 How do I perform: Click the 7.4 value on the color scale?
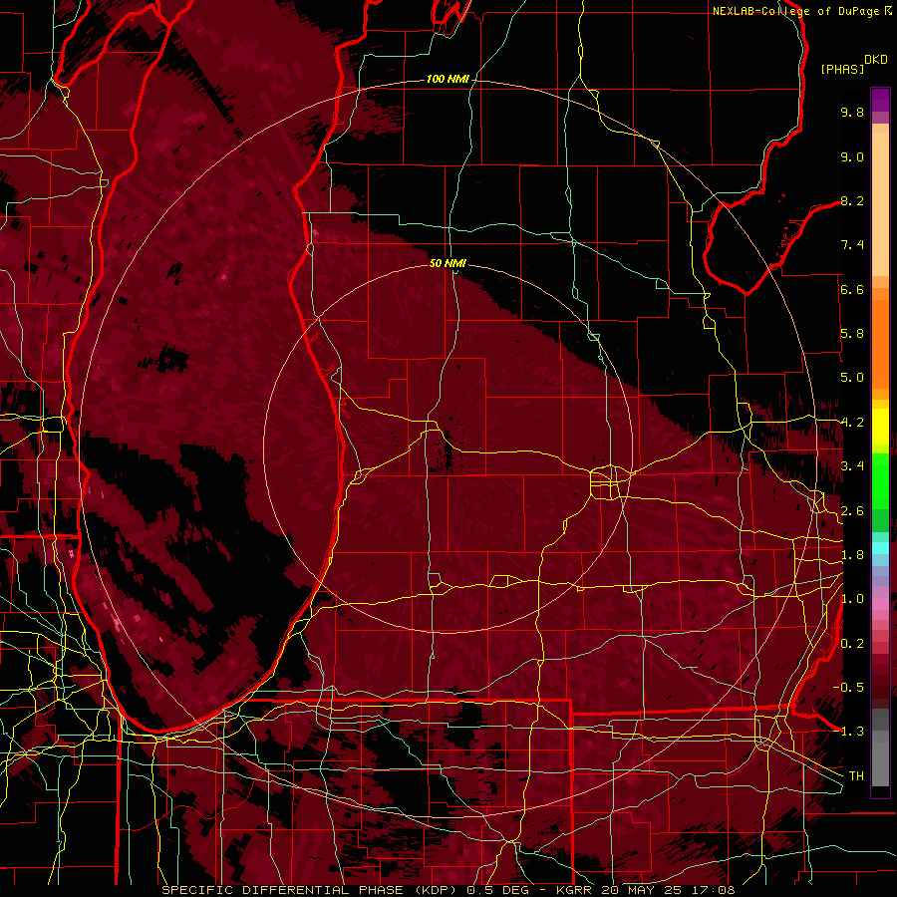852,245
